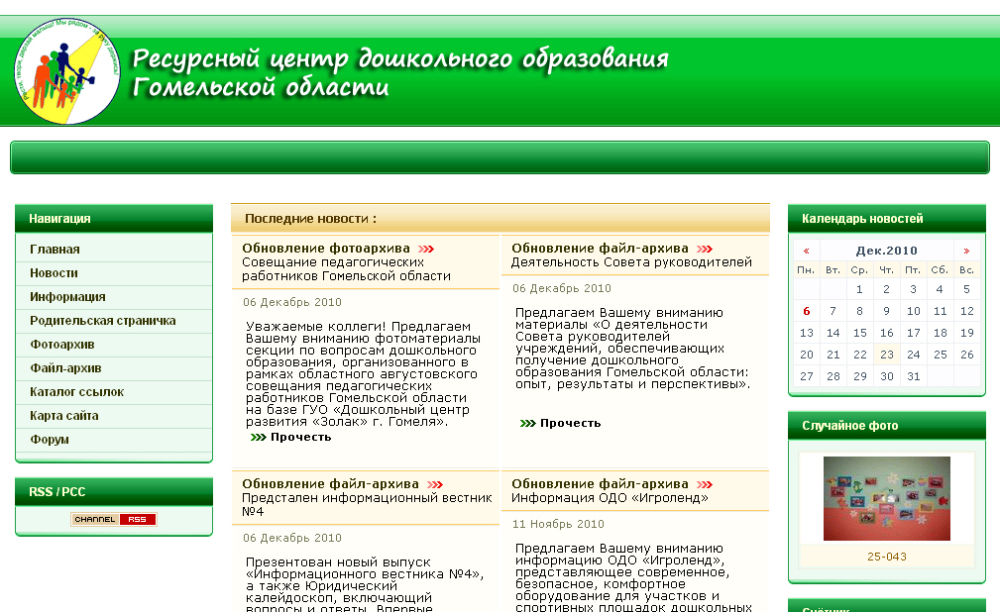
Task: Open Главная in navigation menu
Action: [55, 250]
